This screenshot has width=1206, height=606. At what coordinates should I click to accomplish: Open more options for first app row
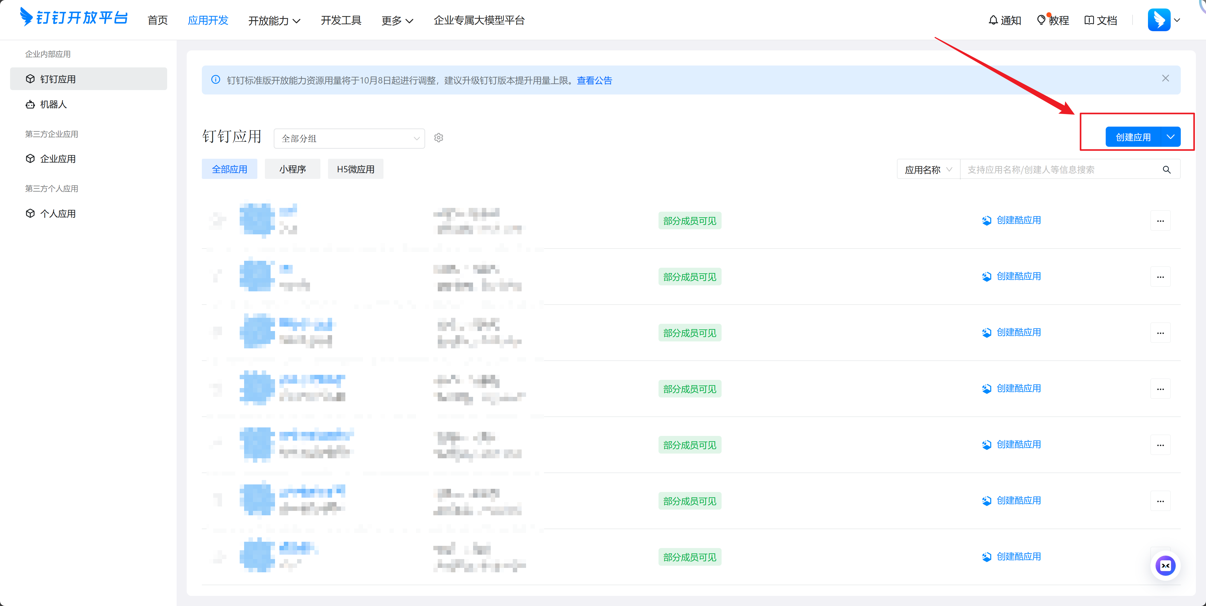[x=1160, y=221]
